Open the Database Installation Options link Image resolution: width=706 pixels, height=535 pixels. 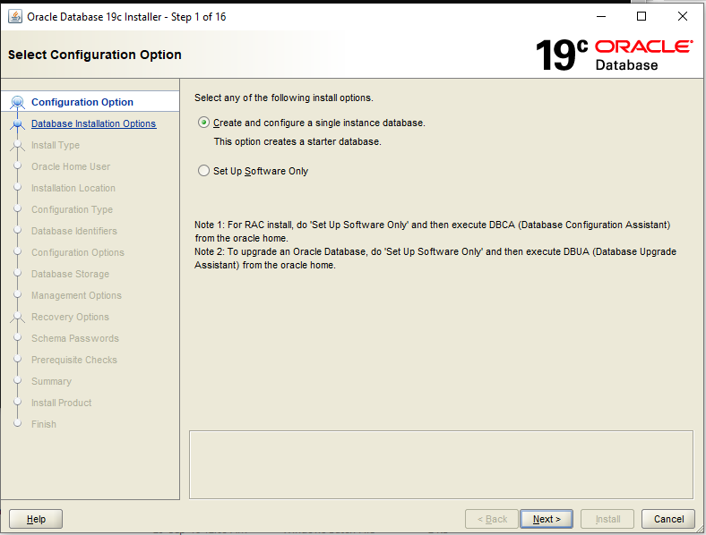[94, 123]
